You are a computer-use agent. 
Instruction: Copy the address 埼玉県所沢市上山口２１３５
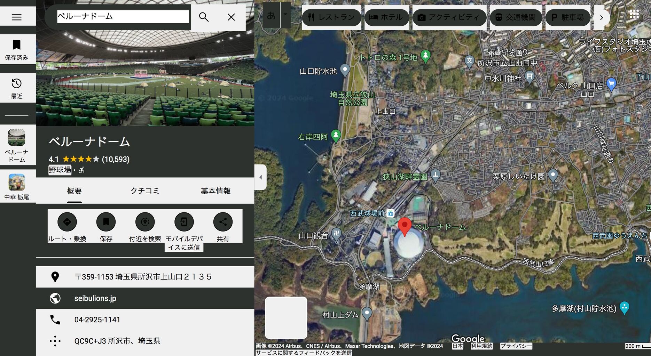tap(145, 277)
